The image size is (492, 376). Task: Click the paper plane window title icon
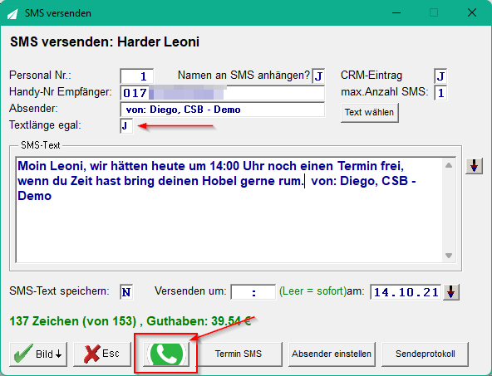pyautogui.click(x=12, y=14)
